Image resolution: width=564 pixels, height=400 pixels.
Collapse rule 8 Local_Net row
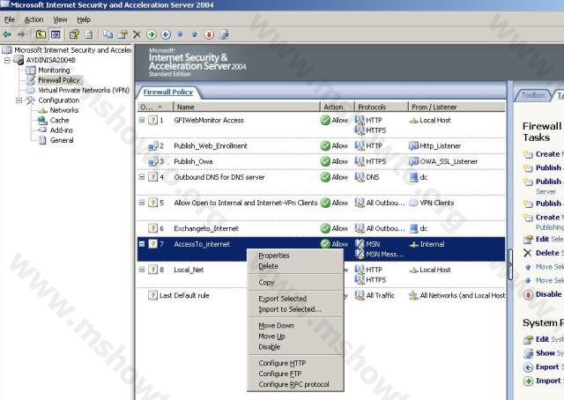[x=142, y=270]
